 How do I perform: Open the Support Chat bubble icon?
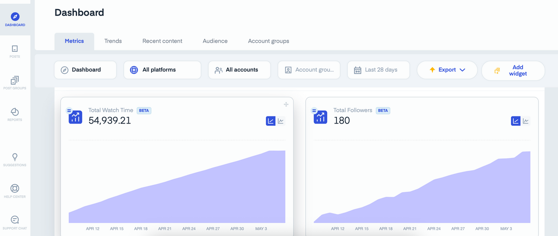point(15,220)
